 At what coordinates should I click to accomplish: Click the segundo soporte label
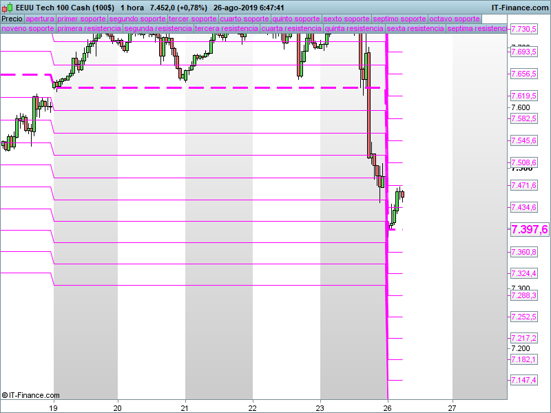137,19
